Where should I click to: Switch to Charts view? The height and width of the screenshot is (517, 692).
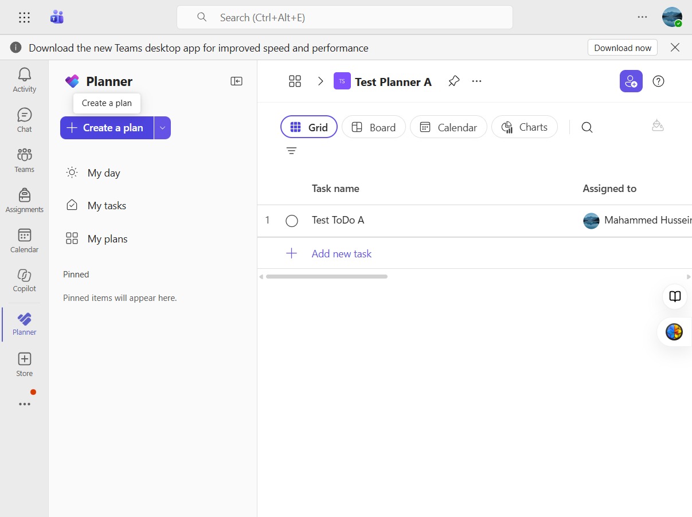click(x=525, y=127)
